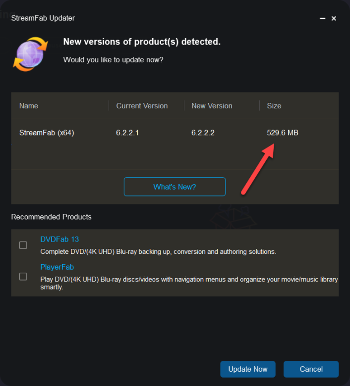Click the StreamFab Updater title text
Viewport: 350px width, 386px height.
[x=43, y=18]
